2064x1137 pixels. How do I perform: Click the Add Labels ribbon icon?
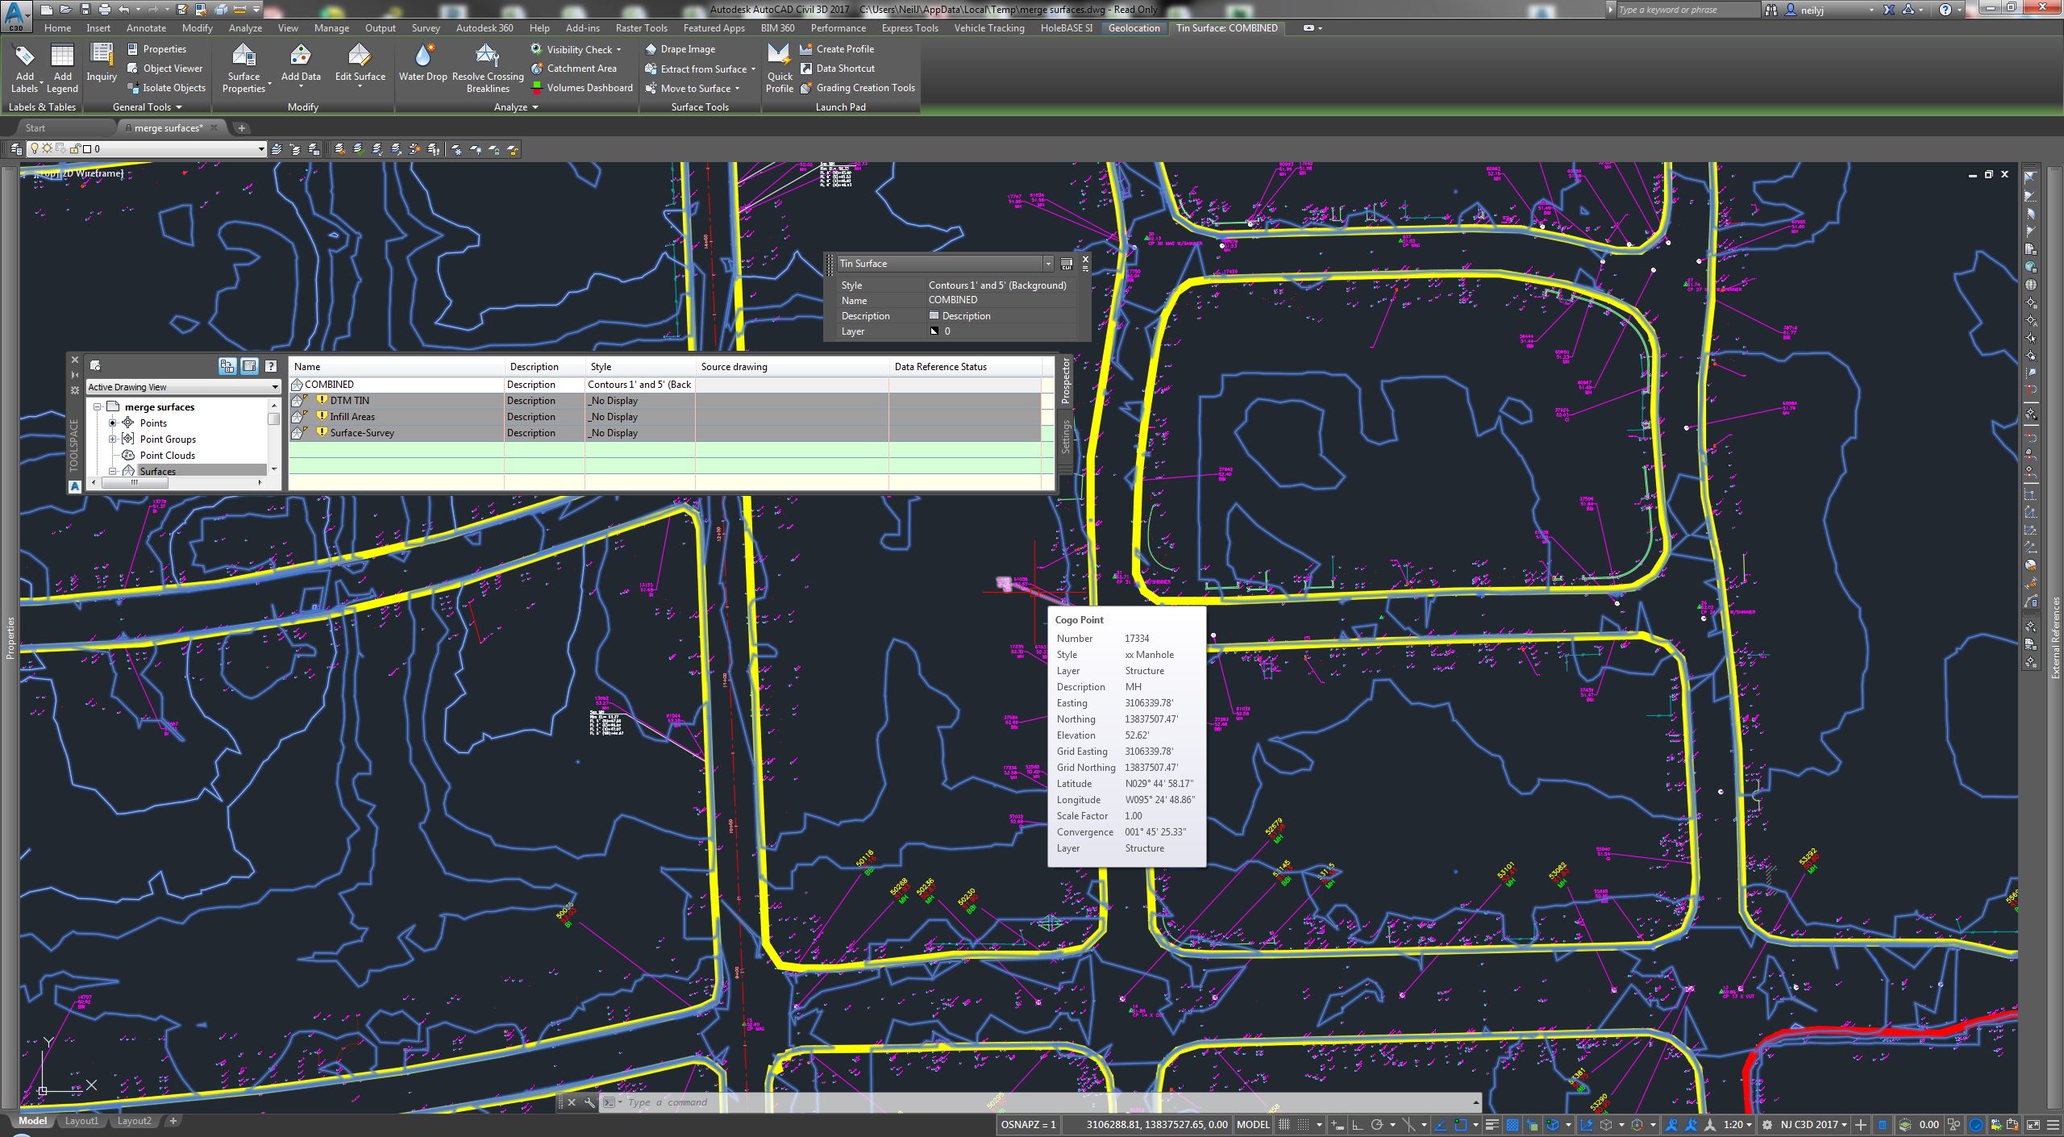pyautogui.click(x=24, y=69)
